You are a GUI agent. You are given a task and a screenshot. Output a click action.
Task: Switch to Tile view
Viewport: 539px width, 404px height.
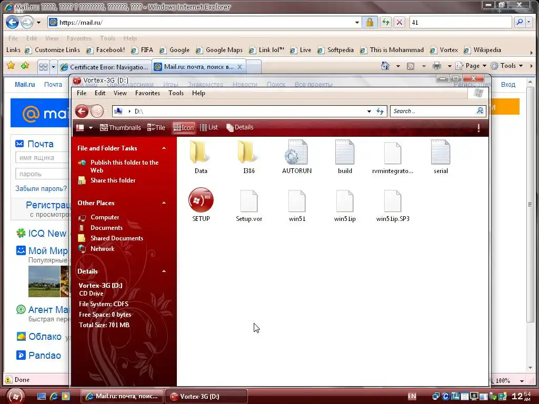coord(156,127)
